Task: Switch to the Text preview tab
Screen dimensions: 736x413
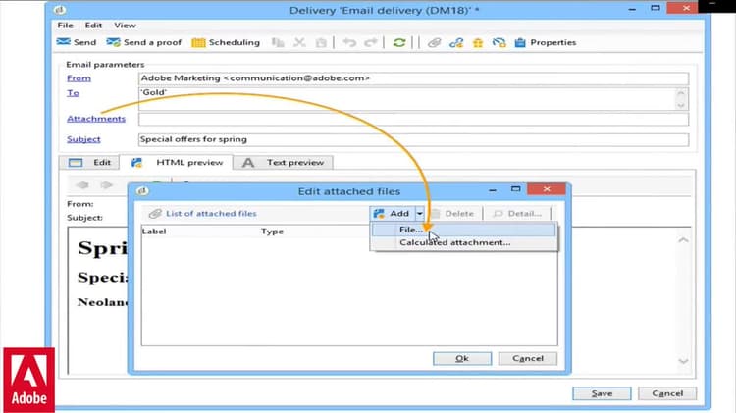Action: [284, 163]
